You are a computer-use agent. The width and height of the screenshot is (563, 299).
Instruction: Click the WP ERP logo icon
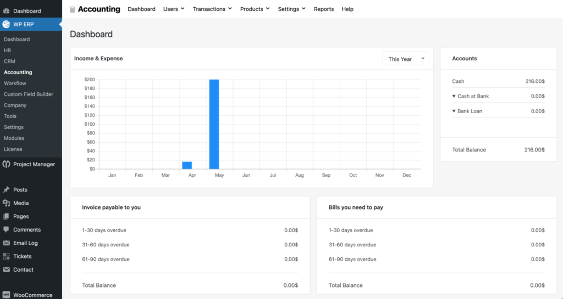click(7, 24)
